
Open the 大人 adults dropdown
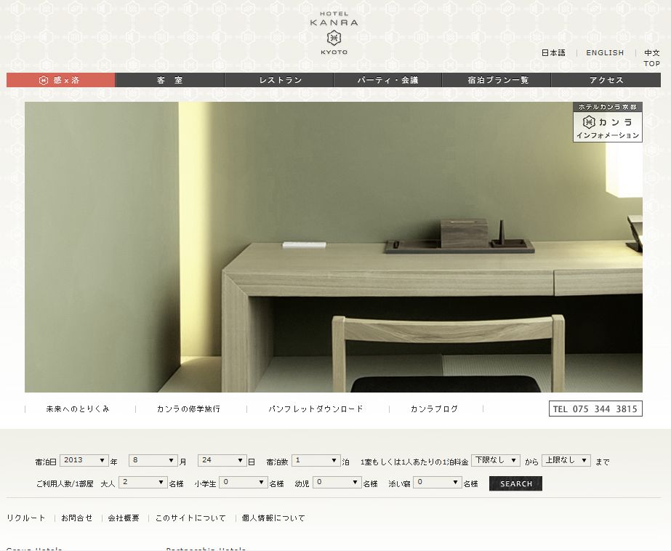tap(143, 482)
